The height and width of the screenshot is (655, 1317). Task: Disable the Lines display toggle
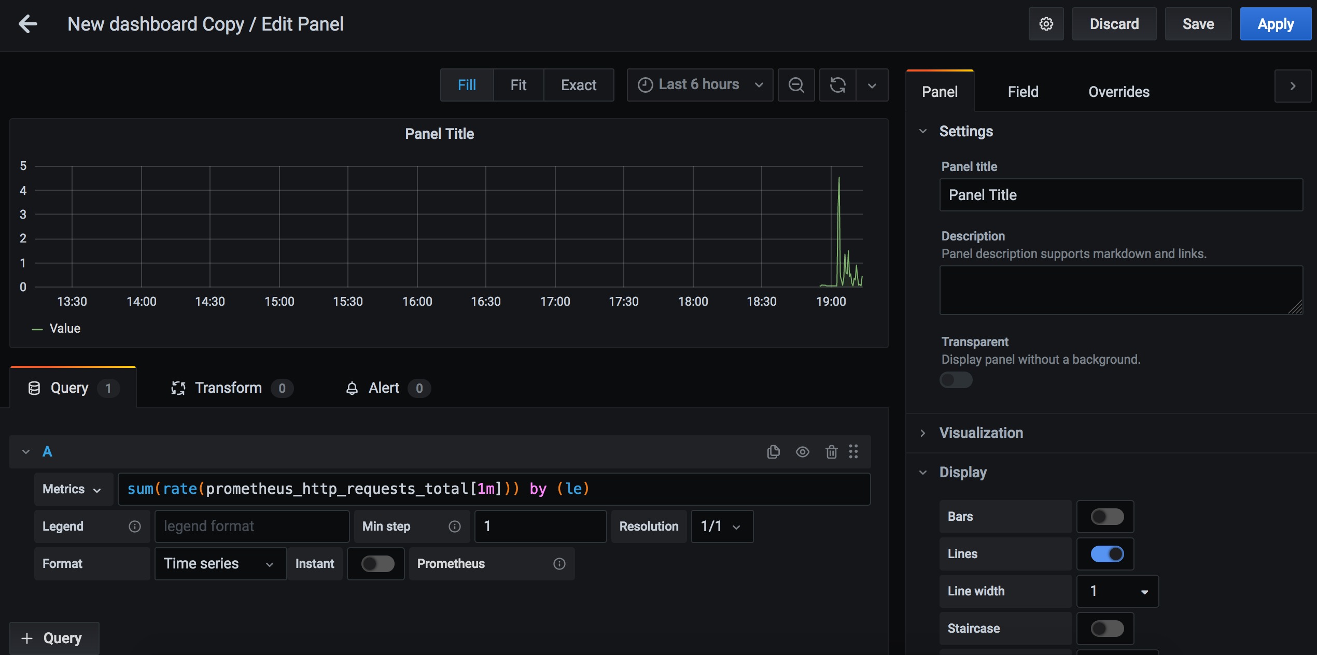1106,554
